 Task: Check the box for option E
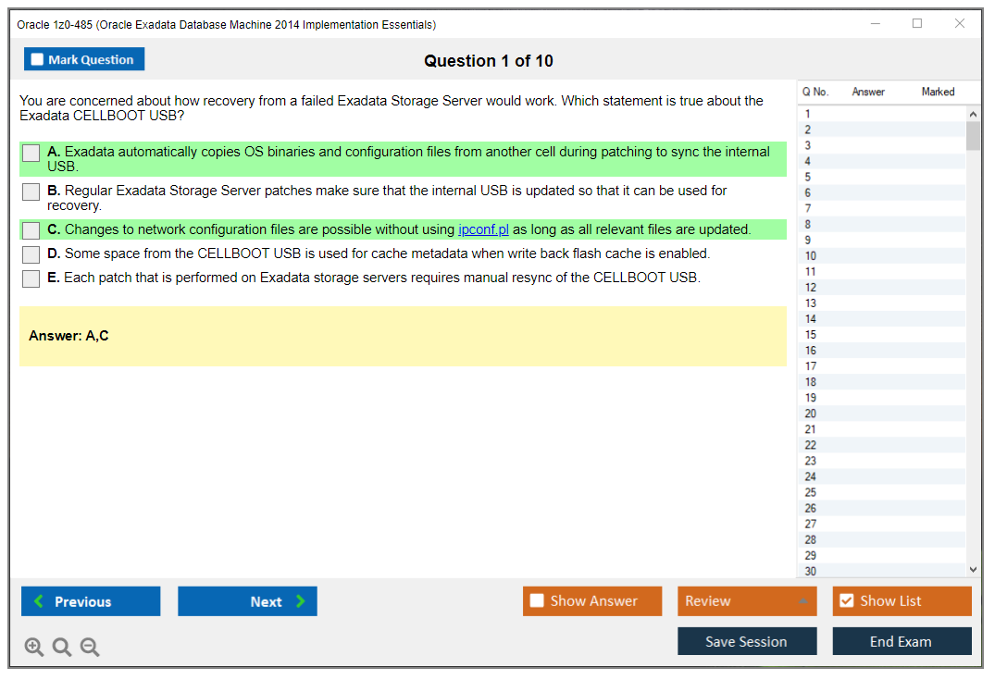click(31, 278)
